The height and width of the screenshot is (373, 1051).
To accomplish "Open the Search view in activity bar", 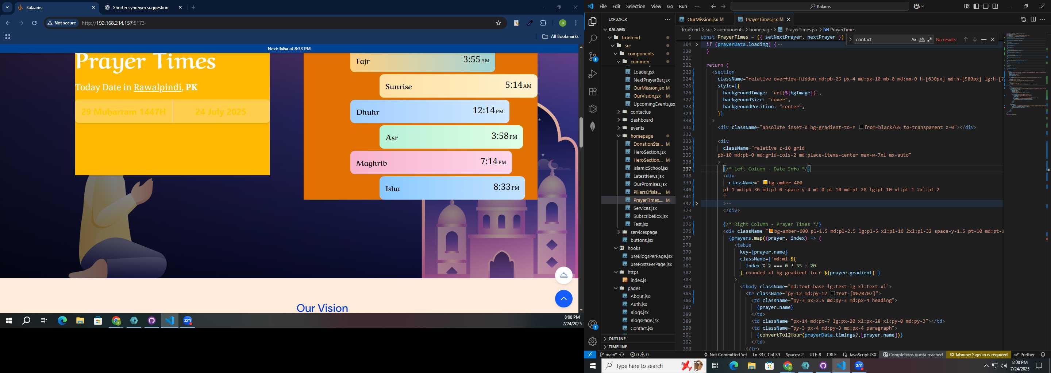I will click(x=592, y=39).
